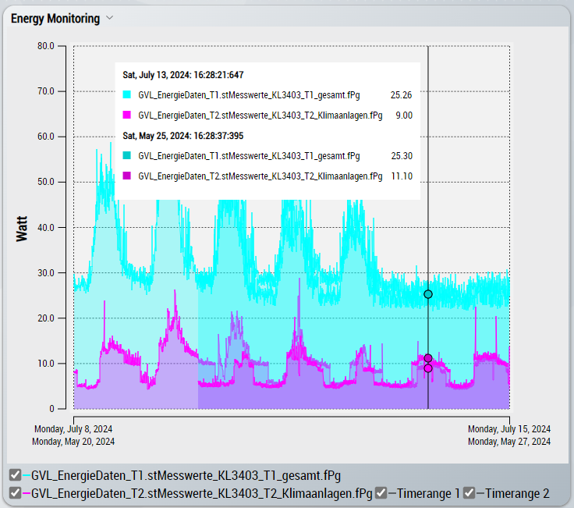Click the upper magenta data point marker
Viewport: 574px width, 508px height.
tap(428, 358)
